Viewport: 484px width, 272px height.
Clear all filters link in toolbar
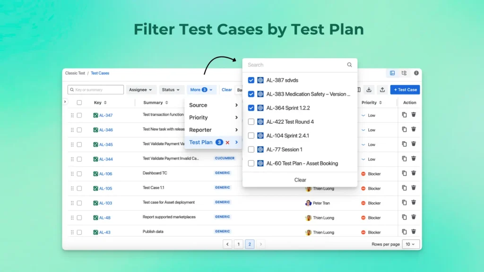(226, 90)
